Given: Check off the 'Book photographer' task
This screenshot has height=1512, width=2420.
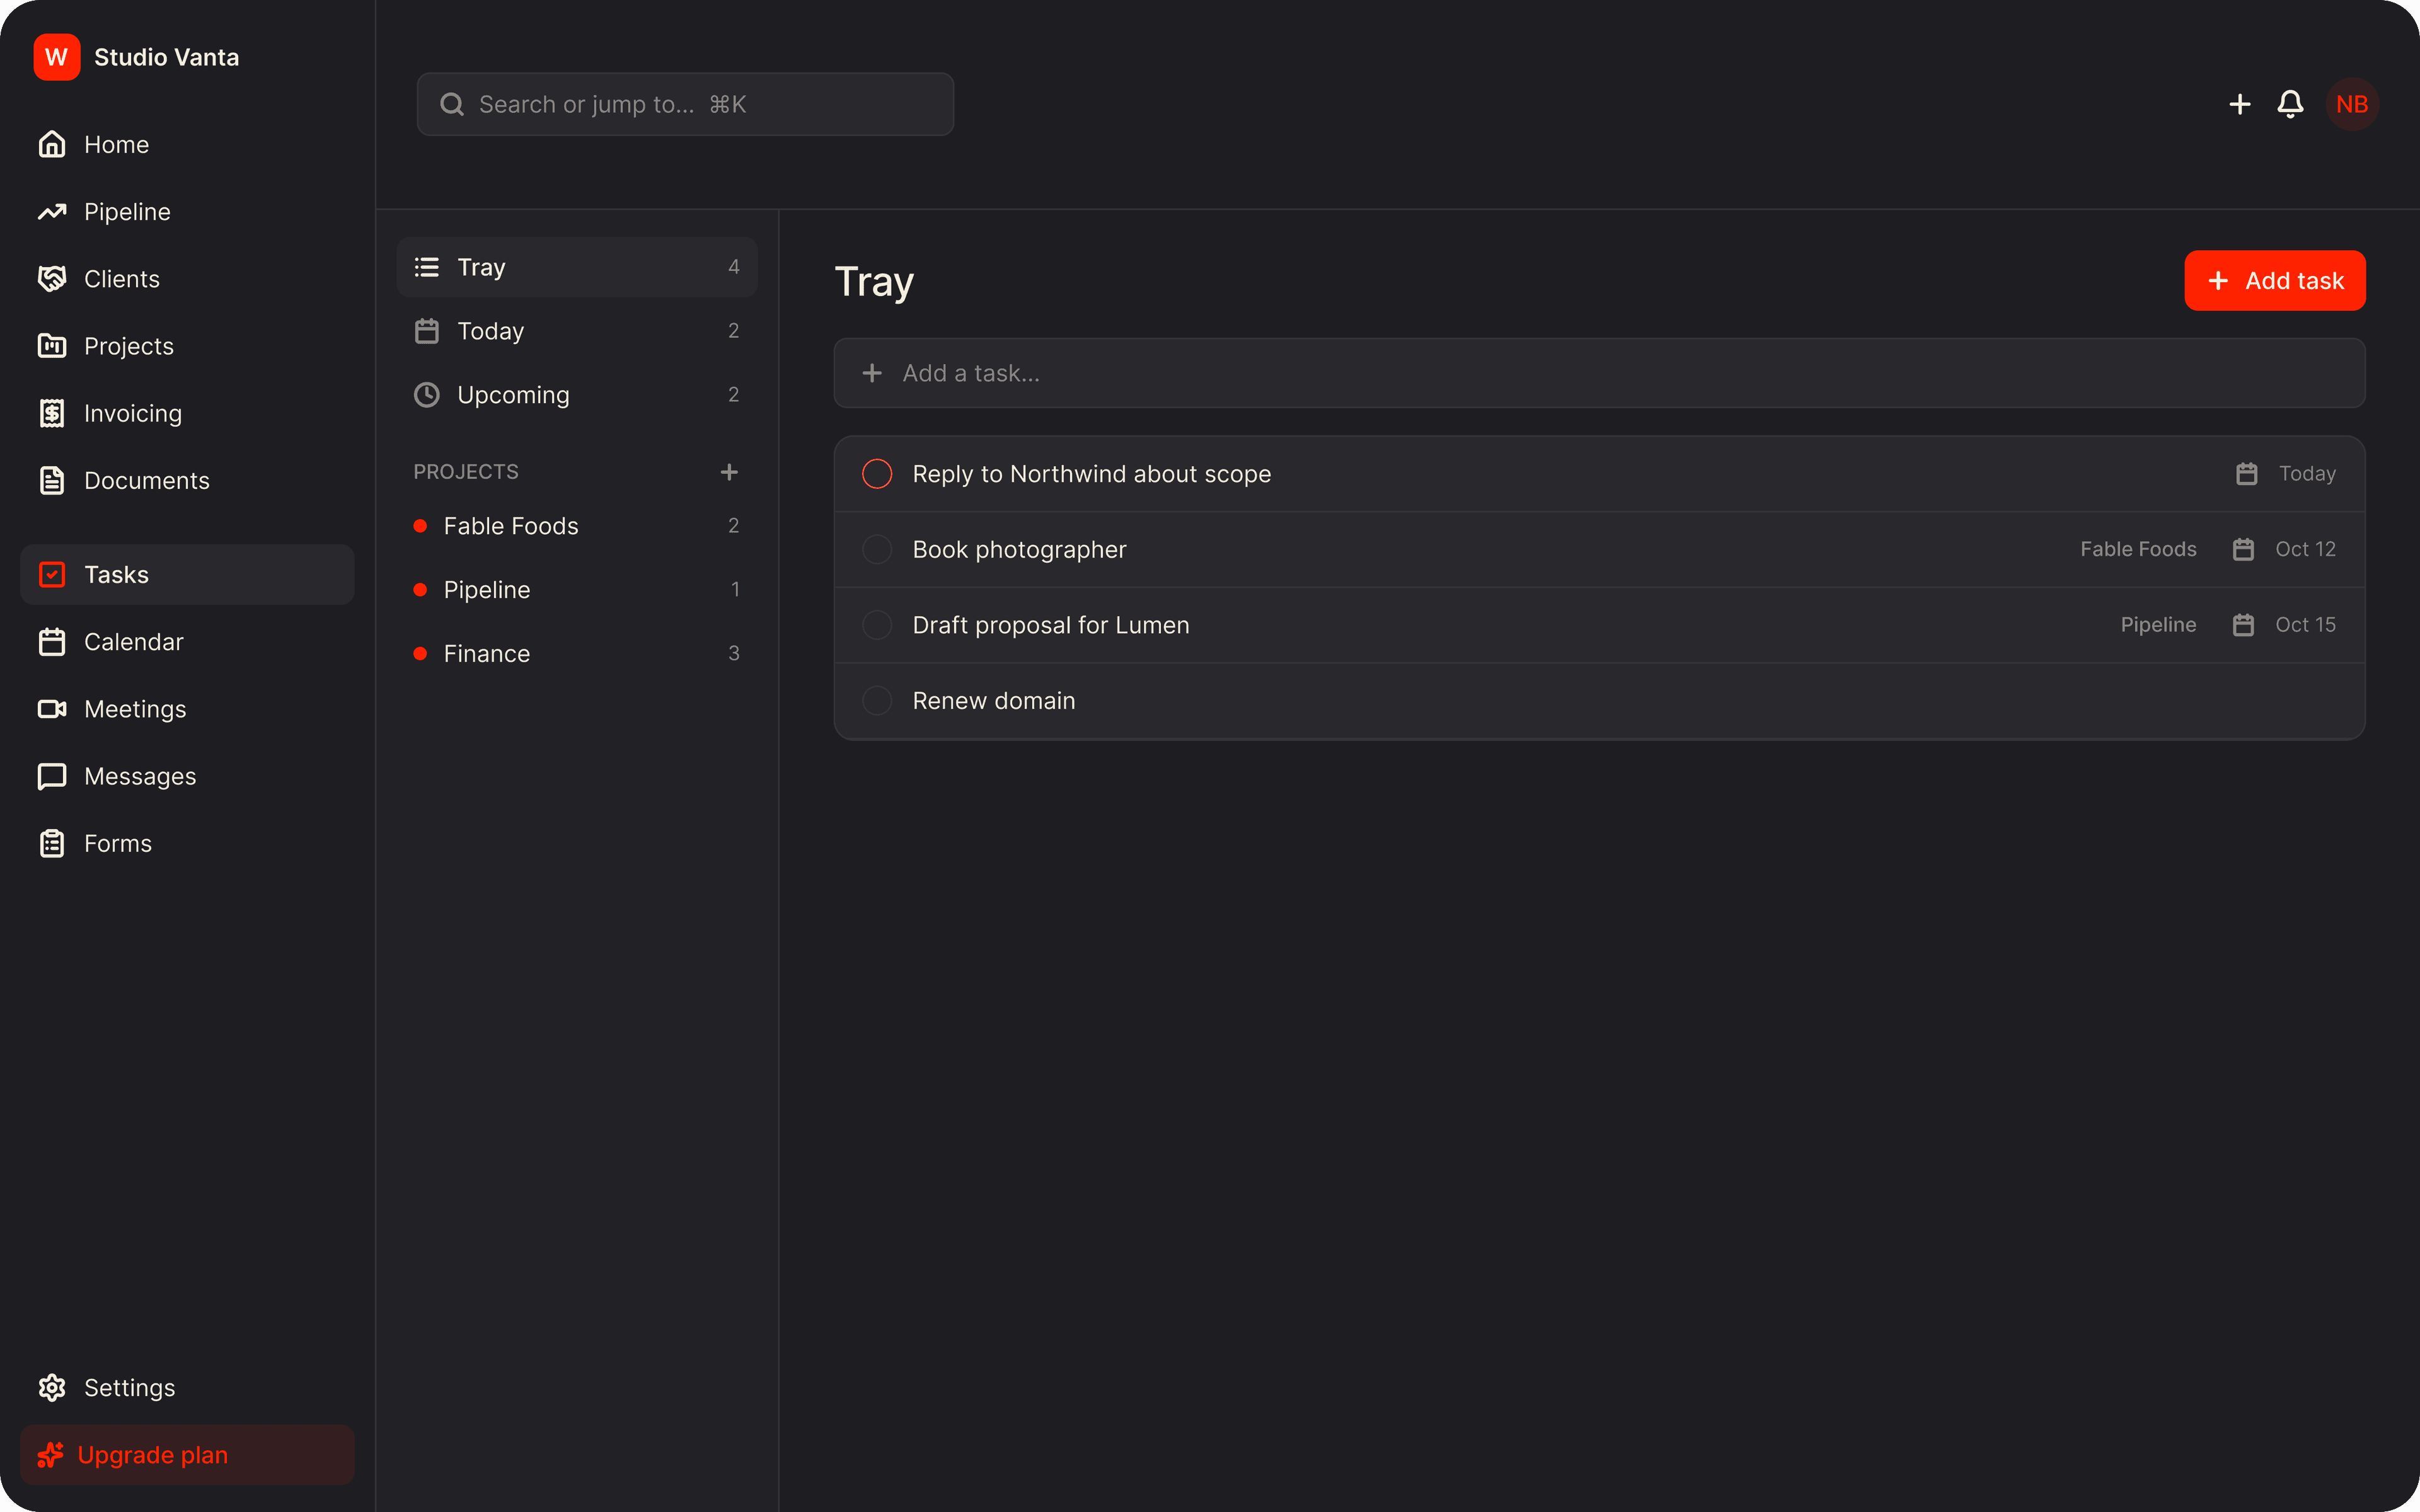Looking at the screenshot, I should [x=877, y=549].
